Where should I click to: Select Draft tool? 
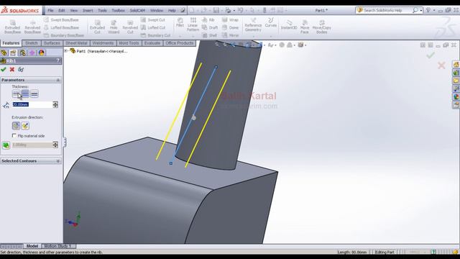pos(210,27)
